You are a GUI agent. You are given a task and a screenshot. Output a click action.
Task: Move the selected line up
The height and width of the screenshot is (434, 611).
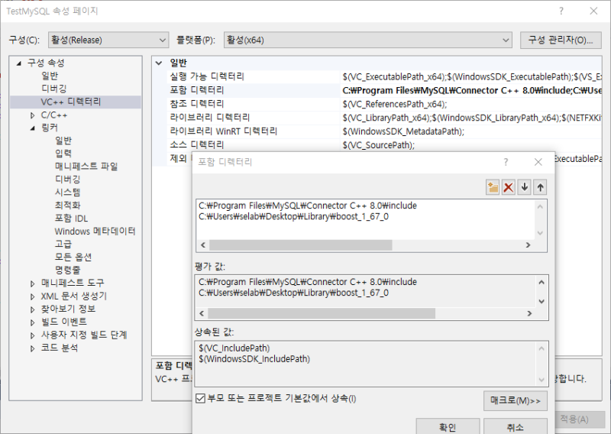click(x=540, y=187)
